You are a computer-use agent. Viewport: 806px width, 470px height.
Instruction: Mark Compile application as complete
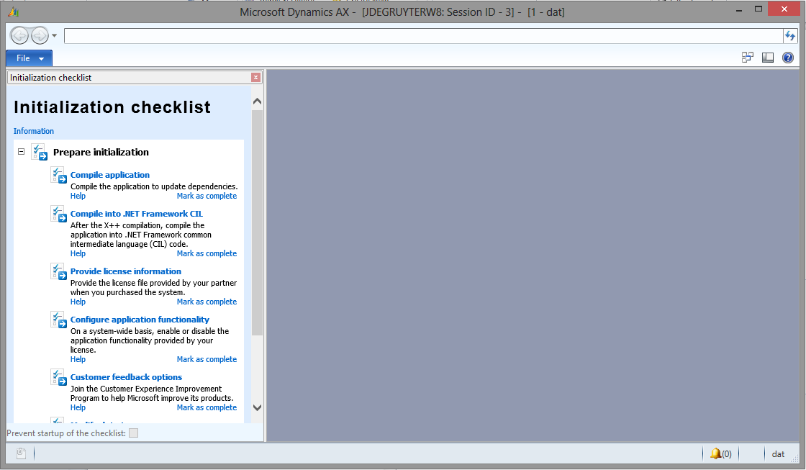[207, 196]
